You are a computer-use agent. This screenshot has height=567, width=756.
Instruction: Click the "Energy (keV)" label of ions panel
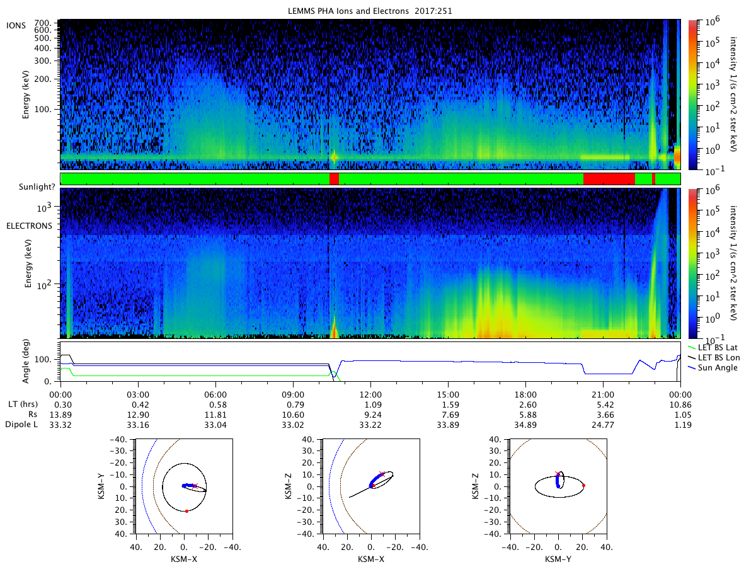point(26,94)
